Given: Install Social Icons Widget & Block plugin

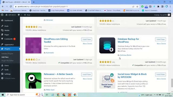Looking at the screenshot, I should click(161, 74).
